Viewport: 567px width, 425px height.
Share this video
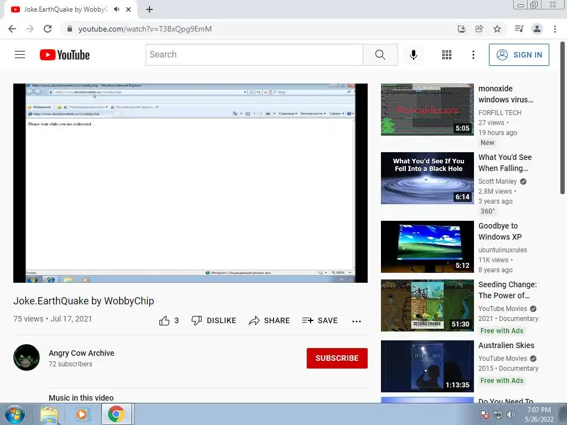click(x=269, y=320)
